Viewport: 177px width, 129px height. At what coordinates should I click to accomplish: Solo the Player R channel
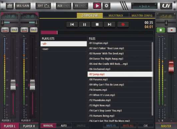pyautogui.click(x=34, y=30)
